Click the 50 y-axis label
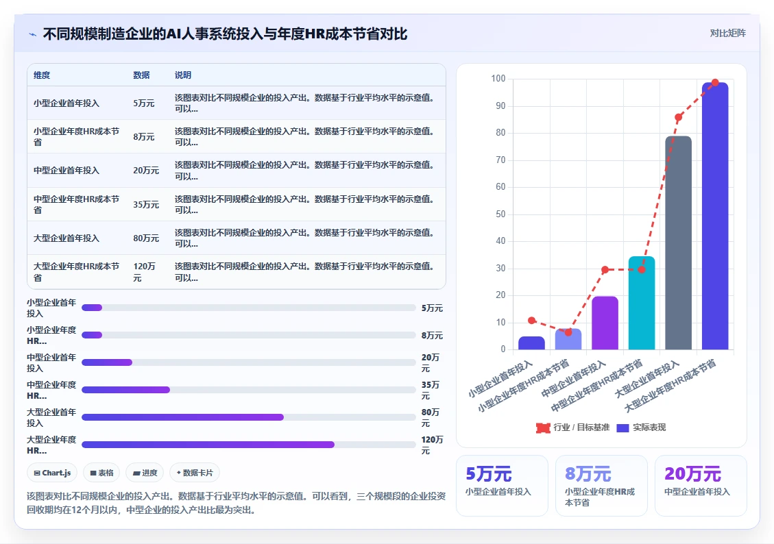Image resolution: width=774 pixels, height=544 pixels. [500, 214]
